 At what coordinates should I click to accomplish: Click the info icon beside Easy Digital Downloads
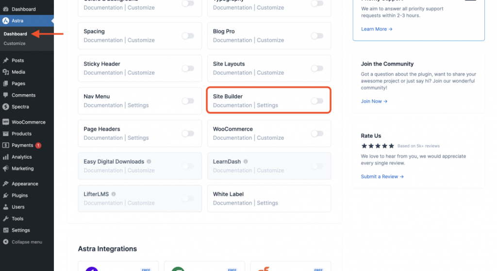pos(149,162)
